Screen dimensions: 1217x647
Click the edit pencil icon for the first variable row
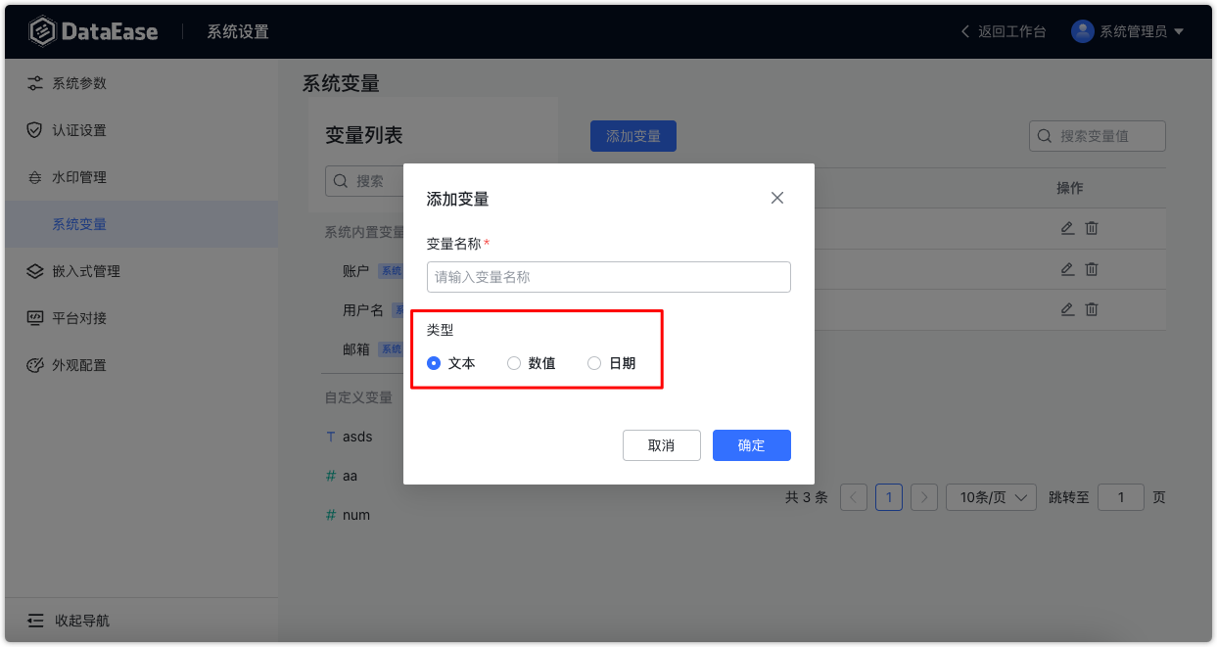pos(1067,227)
